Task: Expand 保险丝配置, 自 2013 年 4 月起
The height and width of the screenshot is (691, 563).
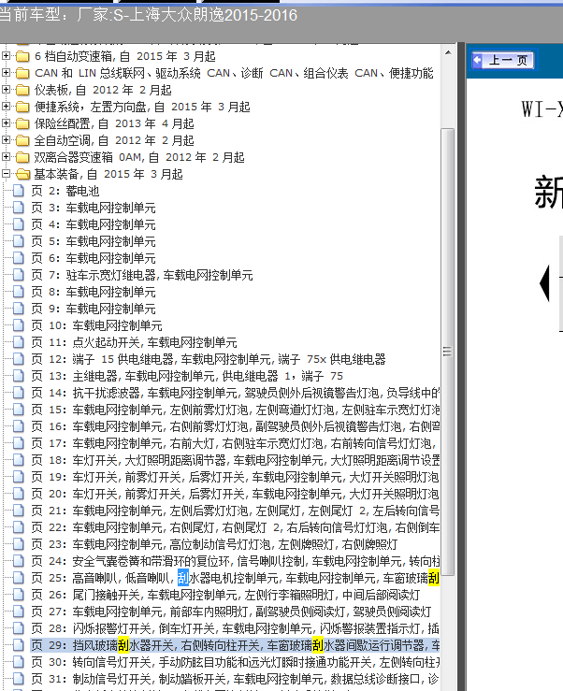Action: coord(7,122)
